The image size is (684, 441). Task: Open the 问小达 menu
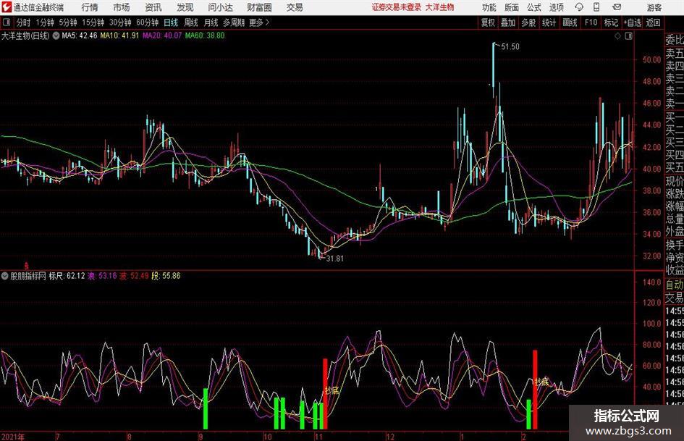point(220,7)
